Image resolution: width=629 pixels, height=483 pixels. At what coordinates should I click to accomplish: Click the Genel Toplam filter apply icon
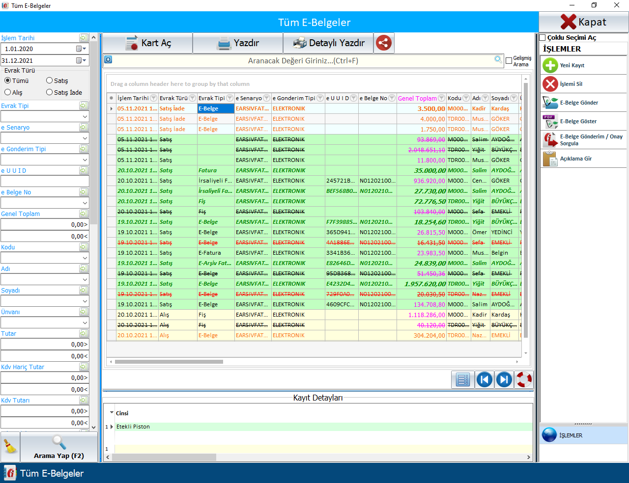pos(84,214)
